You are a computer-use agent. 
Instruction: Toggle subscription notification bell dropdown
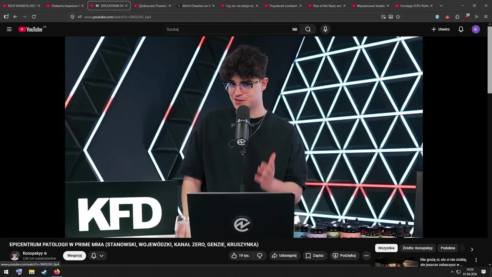pos(97,255)
